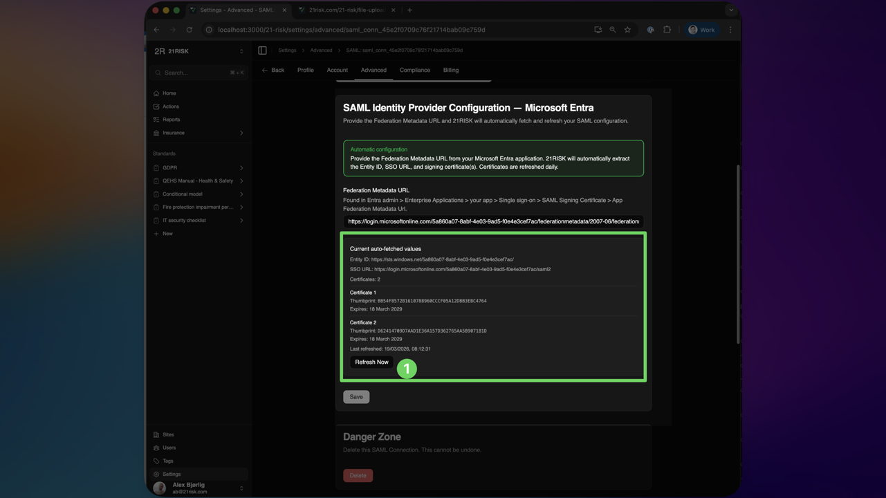Screen dimensions: 886x498
Task: Expand the GDPR standard
Action: [241, 168]
